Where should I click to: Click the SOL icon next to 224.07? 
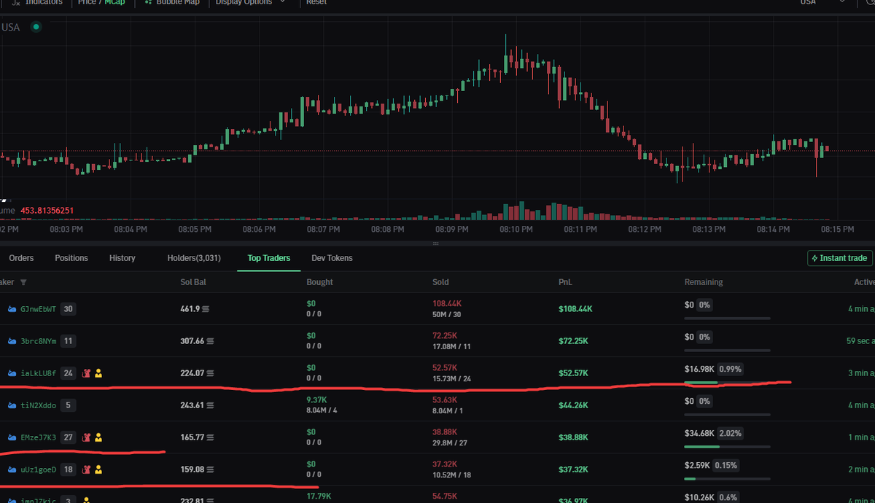(210, 373)
